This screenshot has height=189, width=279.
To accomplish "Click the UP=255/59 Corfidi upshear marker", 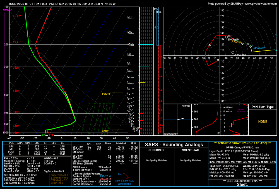I will [x=251, y=47].
